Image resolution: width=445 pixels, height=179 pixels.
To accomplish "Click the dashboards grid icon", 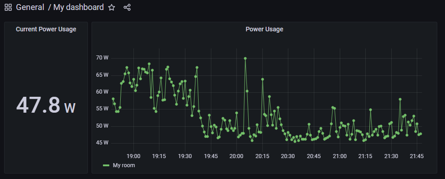I will tap(8, 8).
